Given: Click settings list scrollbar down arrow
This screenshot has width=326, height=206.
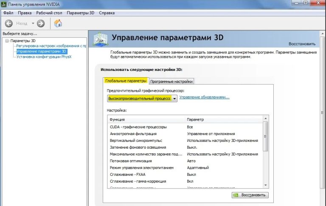Looking at the screenshot, I should [x=265, y=185].
